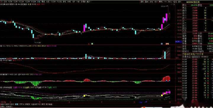213x108 pixels.
Task: Open F10 company information
Action: (x=165, y=2)
